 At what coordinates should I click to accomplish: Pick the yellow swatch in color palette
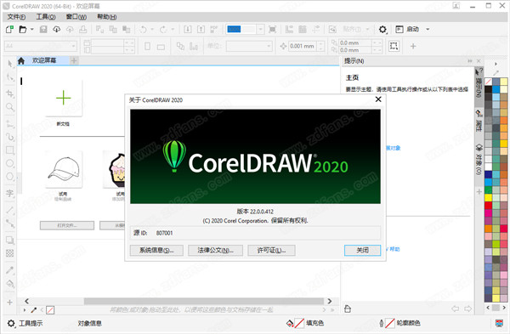pyautogui.click(x=488, y=197)
